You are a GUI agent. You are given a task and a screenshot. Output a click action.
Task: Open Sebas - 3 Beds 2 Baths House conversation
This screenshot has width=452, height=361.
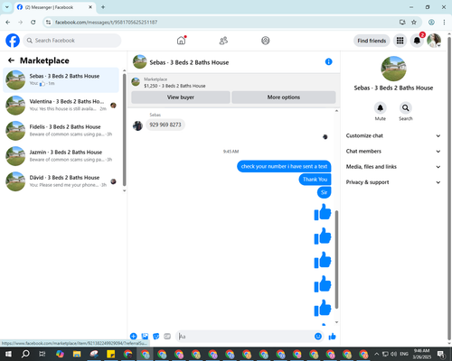tap(61, 79)
